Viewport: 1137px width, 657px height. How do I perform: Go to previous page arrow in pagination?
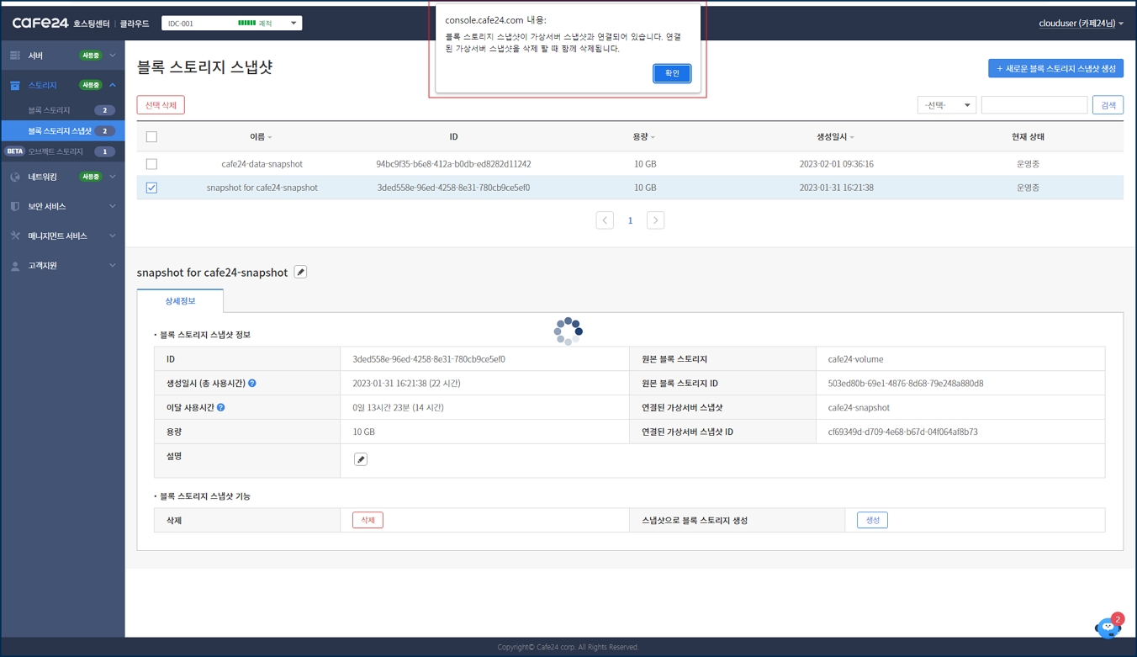(605, 220)
